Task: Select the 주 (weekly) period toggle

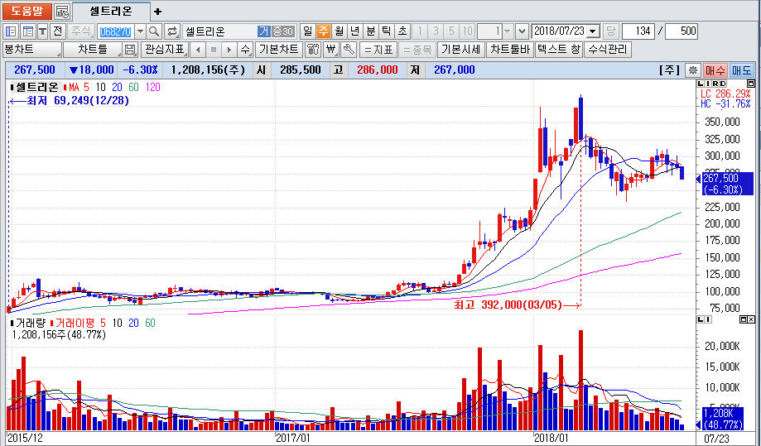Action: pos(323,31)
